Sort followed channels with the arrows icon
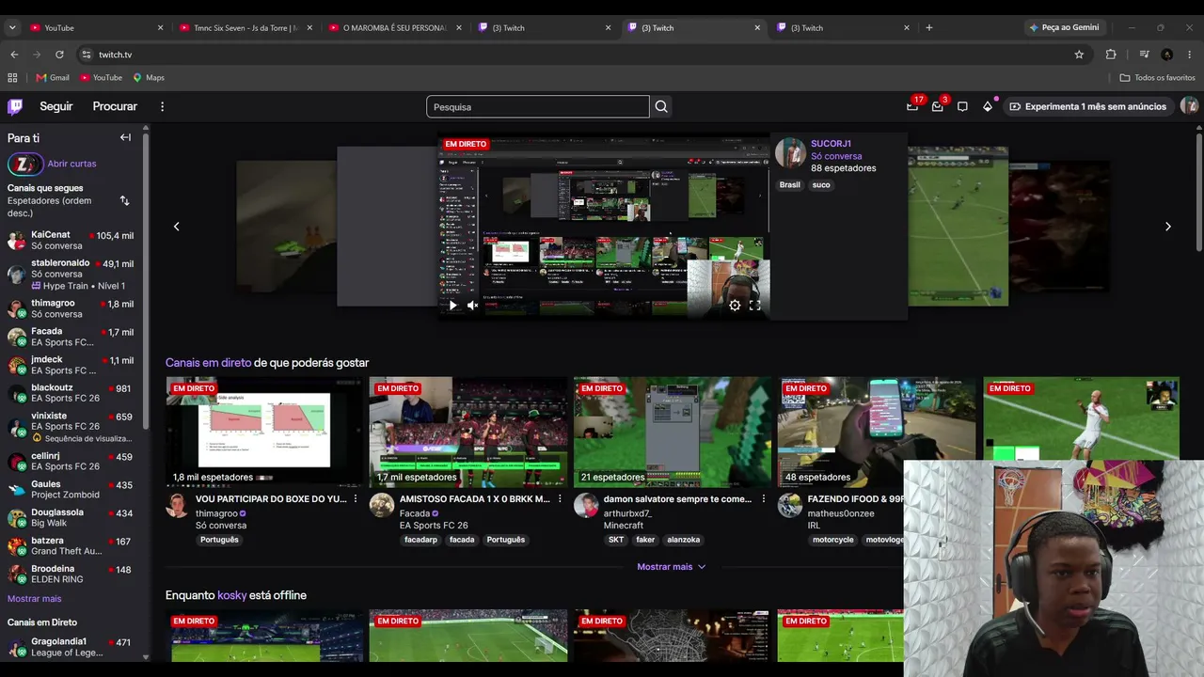Viewport: 1204px width, 677px height. (124, 200)
